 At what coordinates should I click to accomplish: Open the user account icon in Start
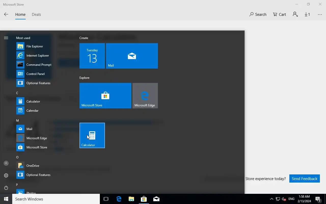pos(6,163)
